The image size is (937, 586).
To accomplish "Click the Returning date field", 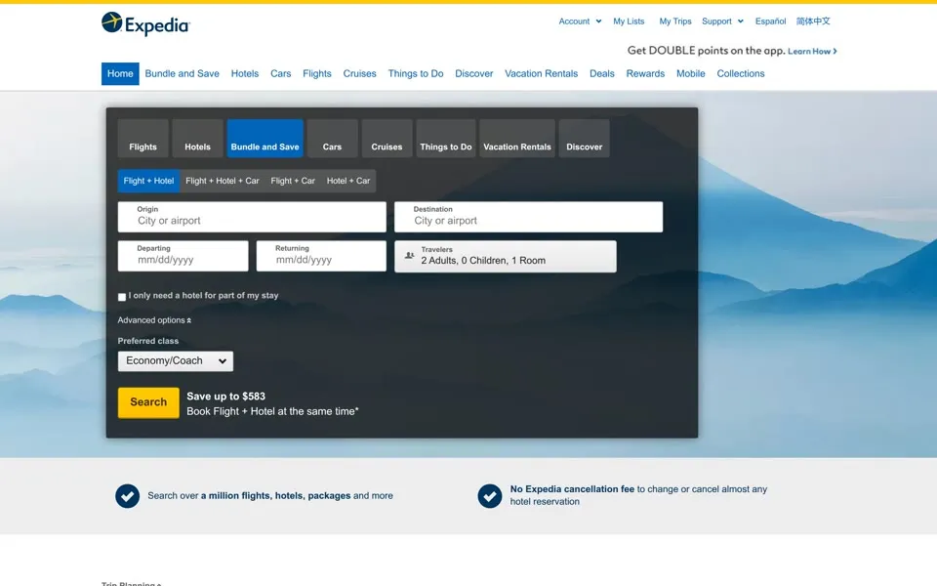I will pos(321,256).
